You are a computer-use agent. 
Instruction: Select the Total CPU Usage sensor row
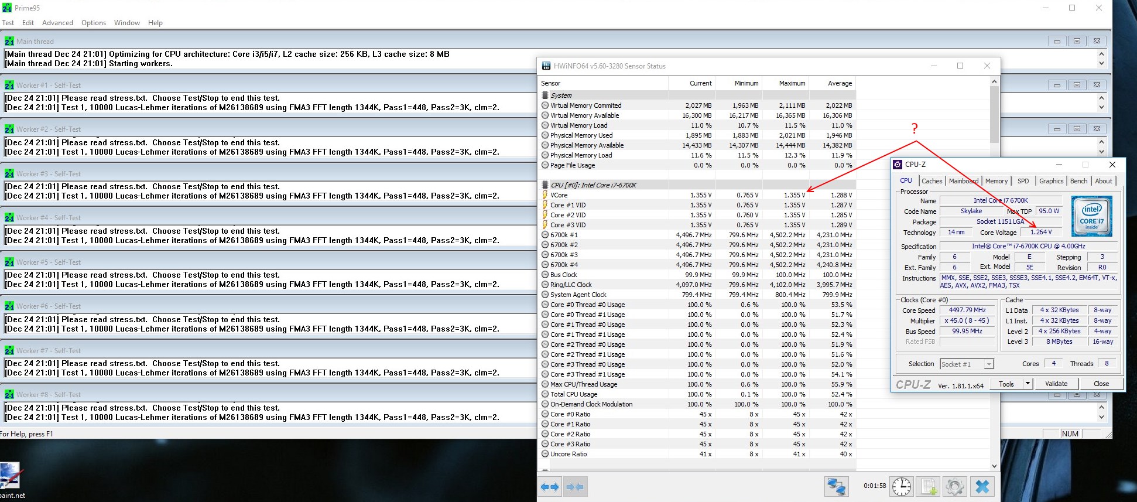click(x=697, y=394)
